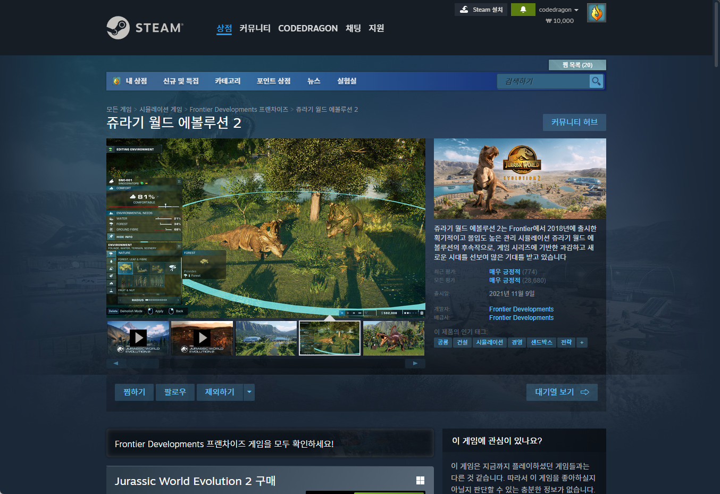This screenshot has width=720, height=494.
Task: Click the 찜 목록 (20) wishlist button
Action: [577, 65]
